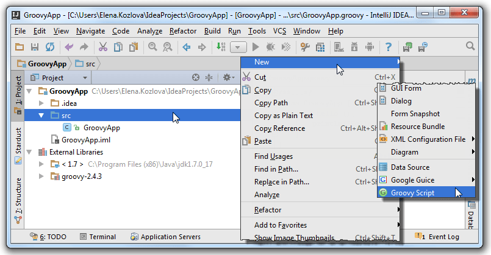This screenshot has width=491, height=255.
Task: Open Help via question mark icon
Action: pyautogui.click(x=389, y=47)
